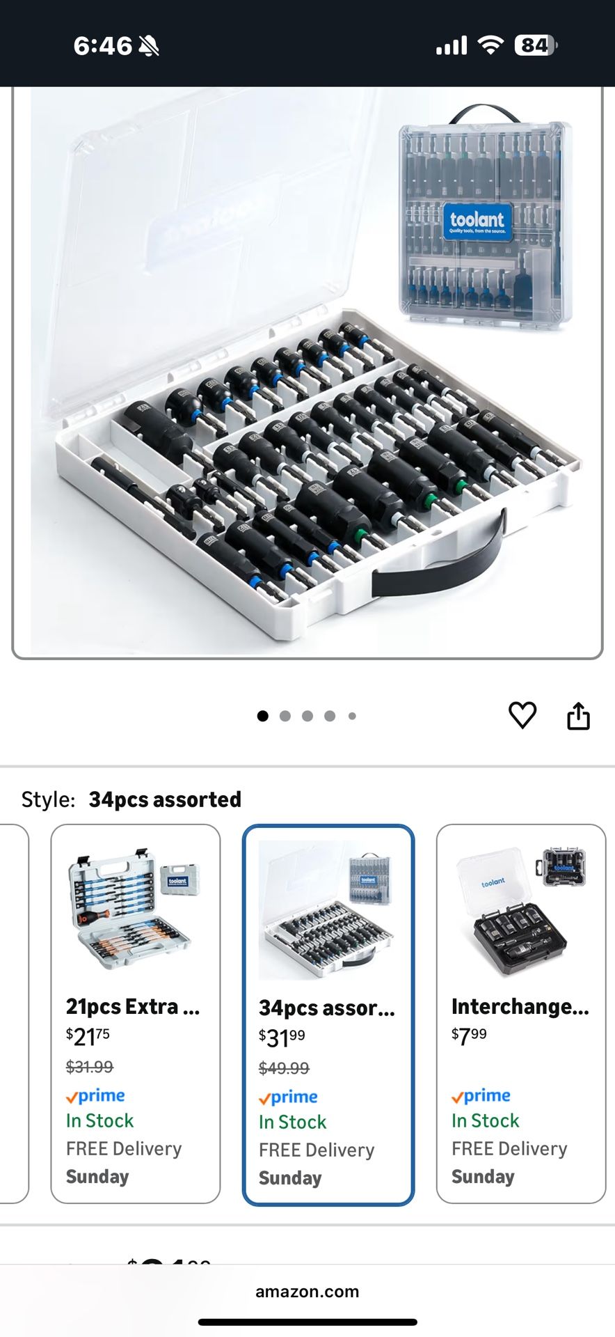Tap the Style: 34pcs assorted label
The image size is (615, 1337).
coord(131,799)
